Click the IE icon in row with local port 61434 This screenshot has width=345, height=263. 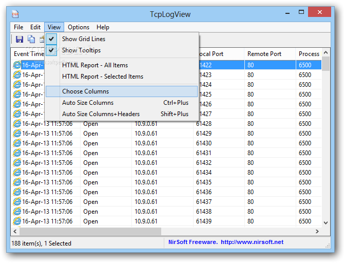pyautogui.click(x=17, y=172)
